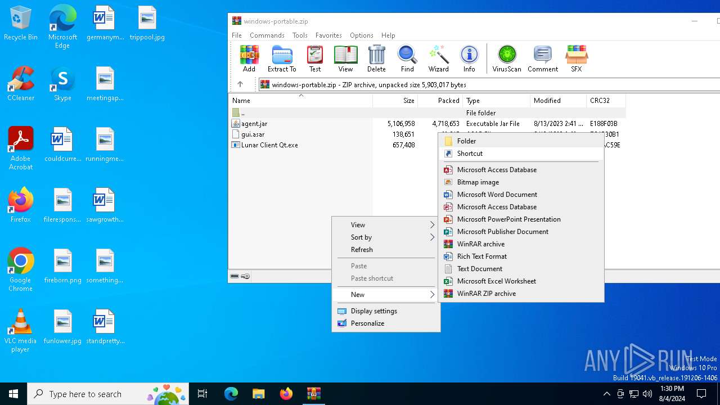The height and width of the screenshot is (405, 720).
Task: Open Task View on the taskbar
Action: click(x=202, y=394)
